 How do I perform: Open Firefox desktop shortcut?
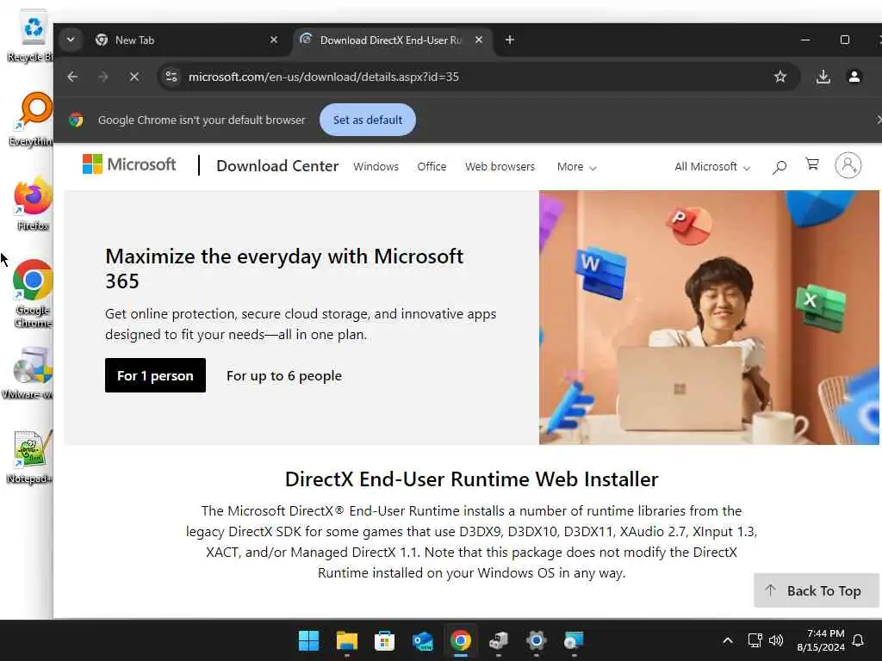[33, 203]
